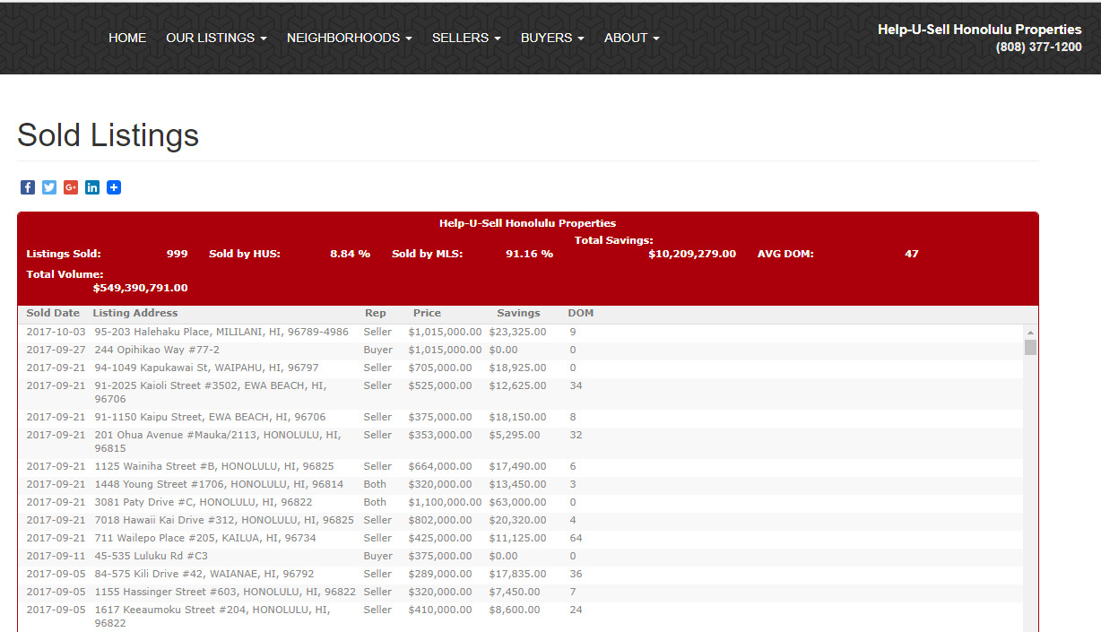Screen dimensions: 1101x632
Task: Select 1448 Young Street #1706 listing
Action: point(219,484)
